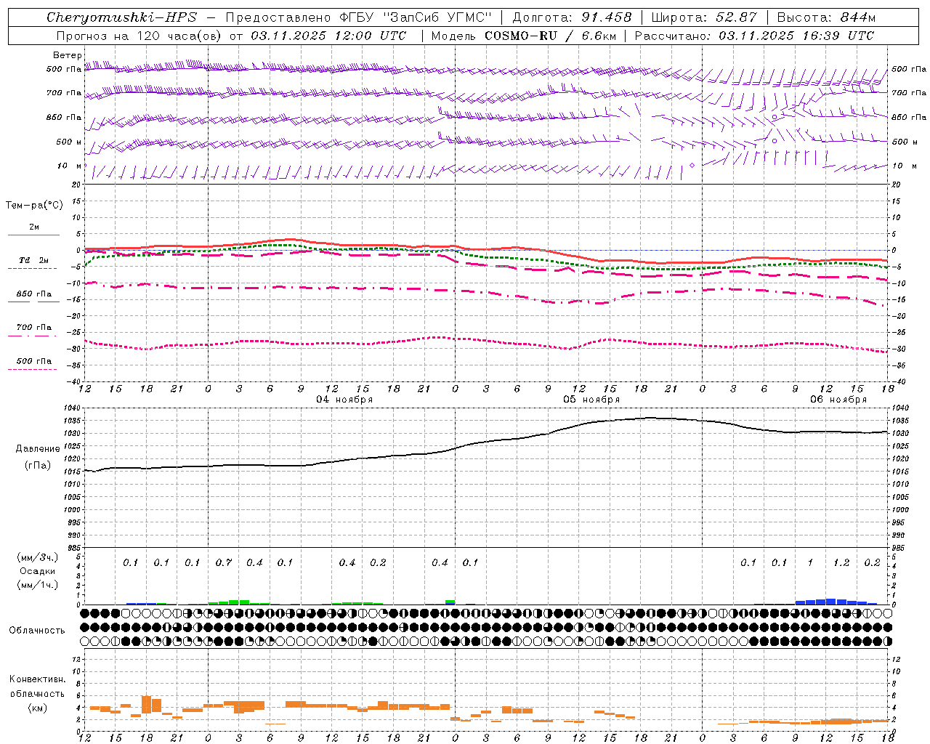Click the latitude value Широта: 52.87

click(x=704, y=17)
